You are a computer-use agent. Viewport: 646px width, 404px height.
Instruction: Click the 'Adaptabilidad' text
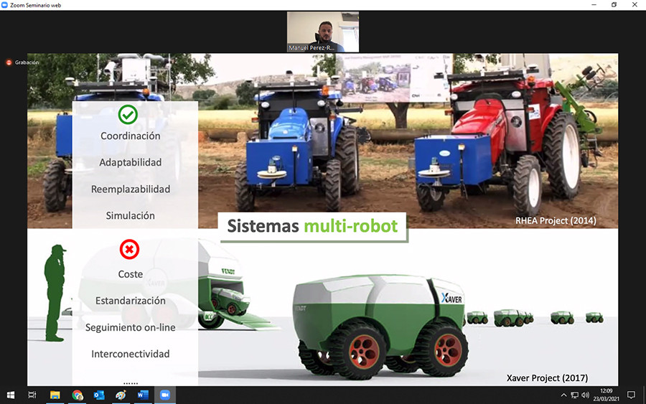click(x=130, y=163)
